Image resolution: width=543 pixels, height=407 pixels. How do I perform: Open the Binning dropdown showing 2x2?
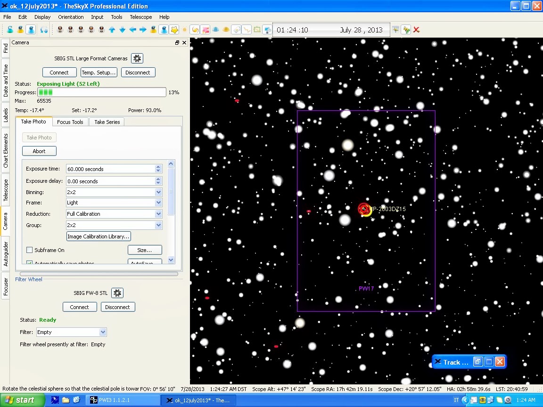click(x=159, y=192)
